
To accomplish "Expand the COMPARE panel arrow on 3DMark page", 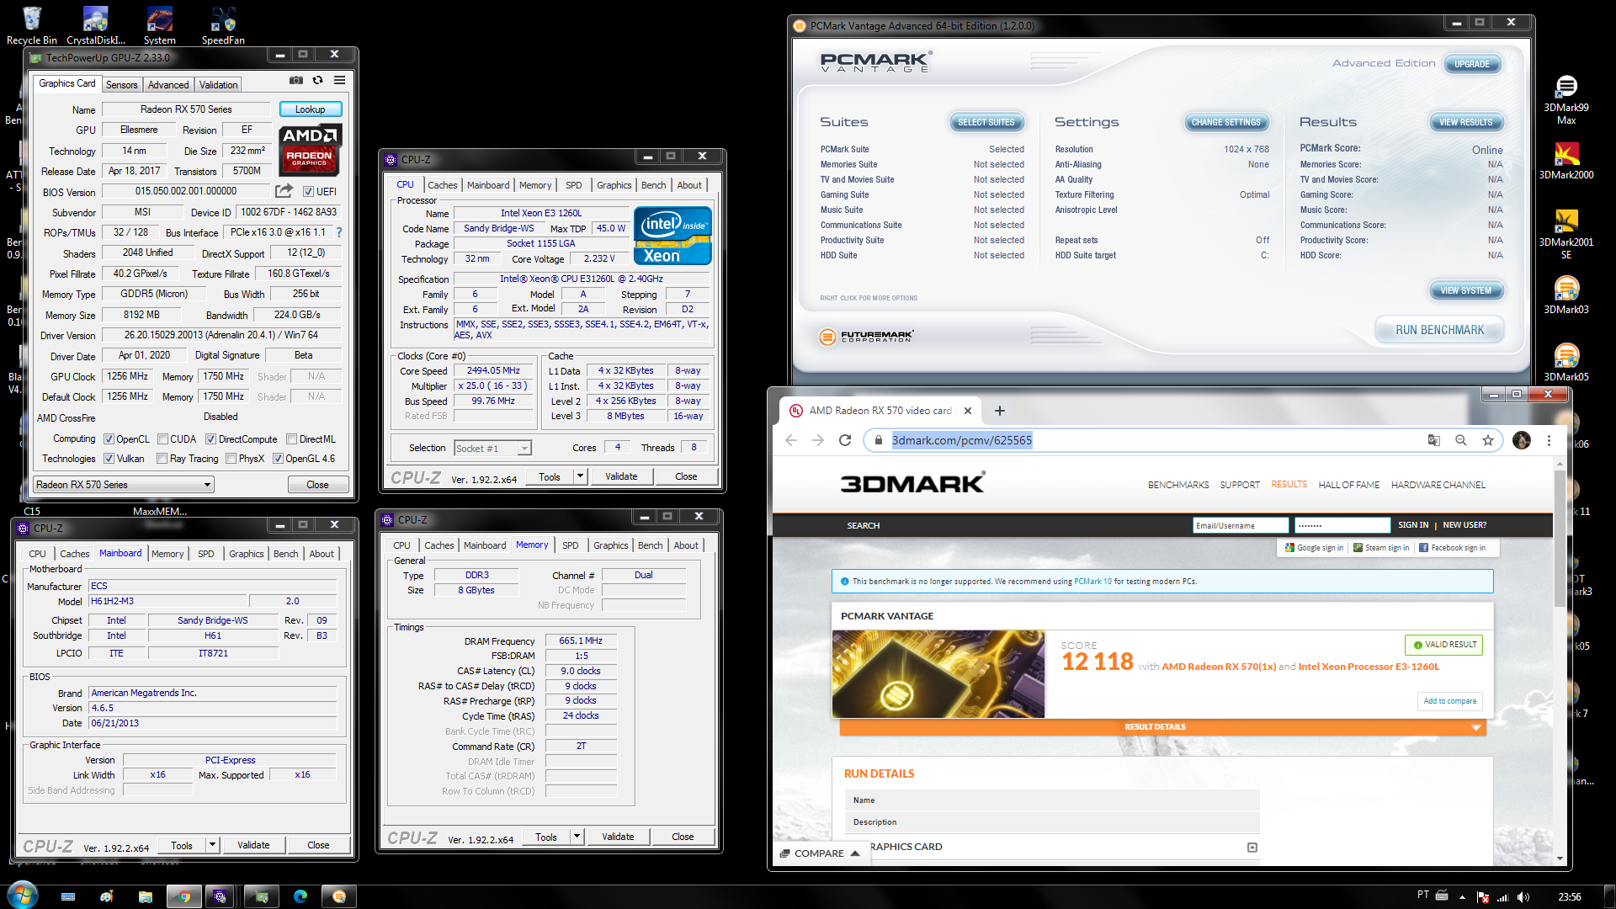I will [x=855, y=853].
